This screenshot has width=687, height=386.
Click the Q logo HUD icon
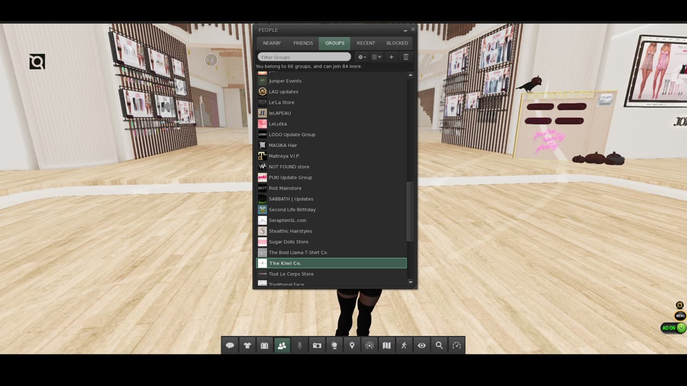pos(37,62)
